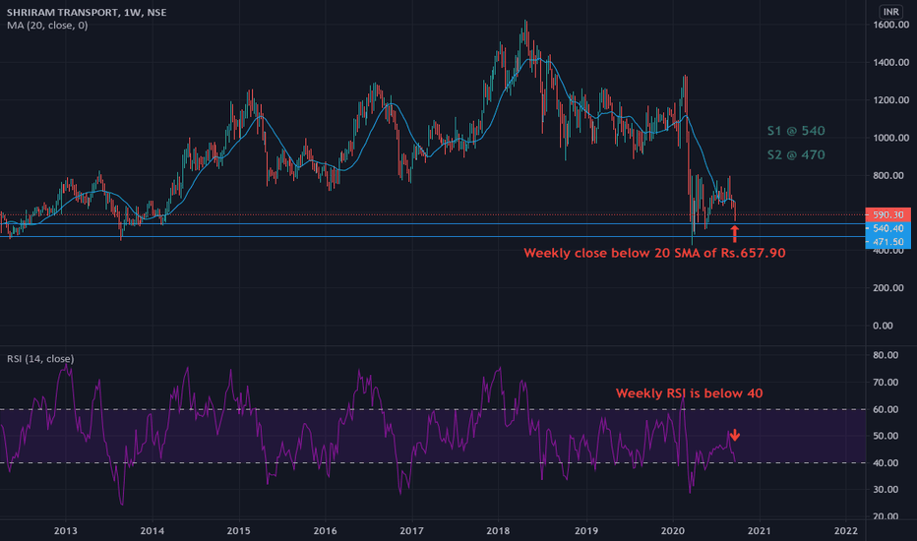Click the 1200.00 price axis label
Image resolution: width=917 pixels, height=541 pixels.
point(890,100)
